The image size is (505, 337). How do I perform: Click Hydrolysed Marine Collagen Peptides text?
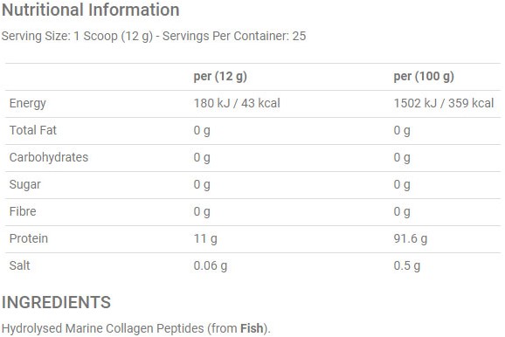coord(103,329)
